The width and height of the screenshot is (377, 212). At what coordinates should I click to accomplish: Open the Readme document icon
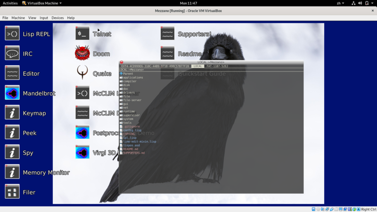coord(168,53)
